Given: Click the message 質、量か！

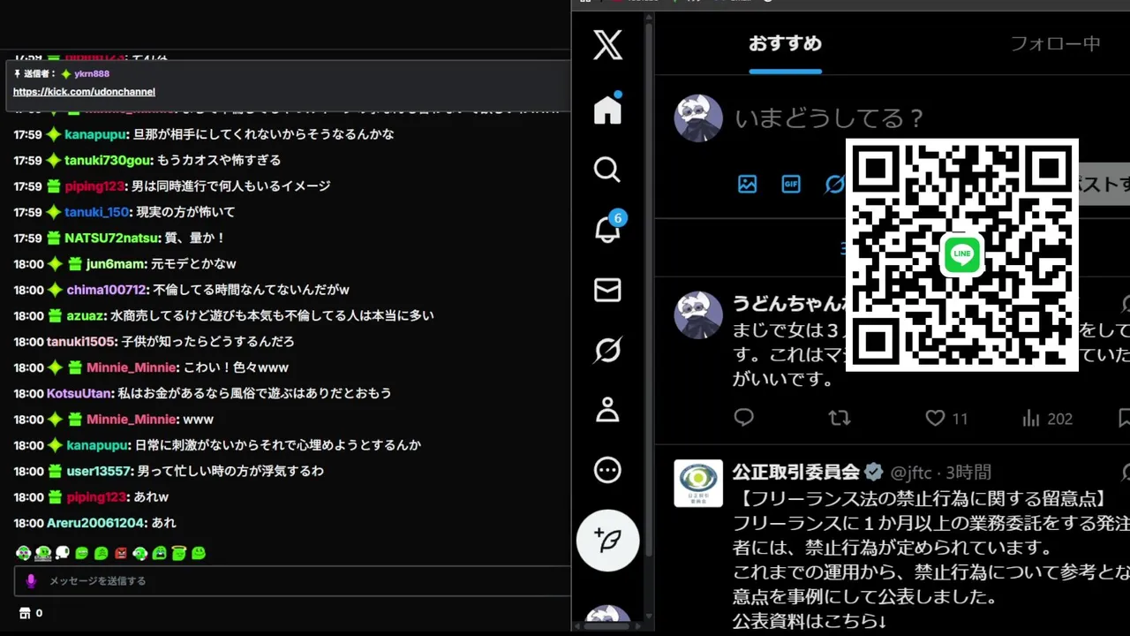Looking at the screenshot, I should coord(195,238).
